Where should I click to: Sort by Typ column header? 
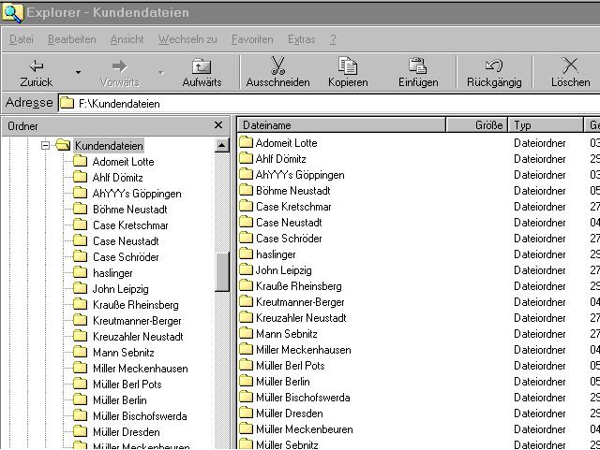(x=546, y=125)
